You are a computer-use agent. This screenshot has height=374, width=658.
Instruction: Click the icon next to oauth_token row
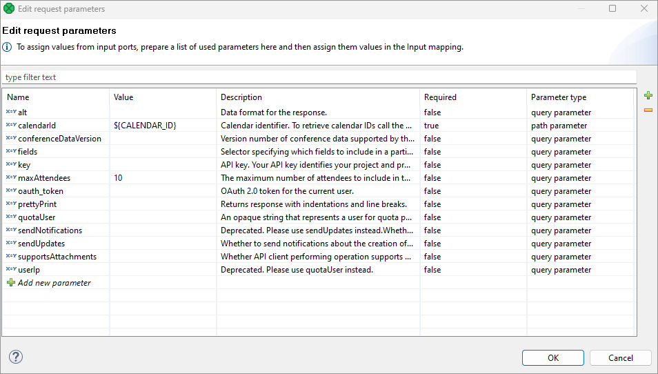click(11, 191)
